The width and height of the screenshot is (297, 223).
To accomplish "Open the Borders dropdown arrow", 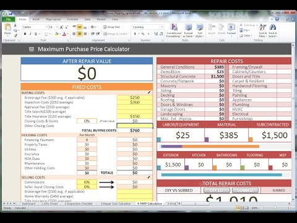I will point(49,34).
